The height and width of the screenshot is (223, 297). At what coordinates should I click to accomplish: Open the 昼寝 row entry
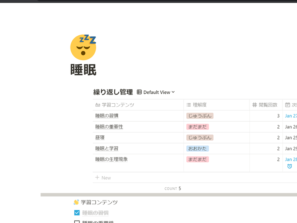100,138
